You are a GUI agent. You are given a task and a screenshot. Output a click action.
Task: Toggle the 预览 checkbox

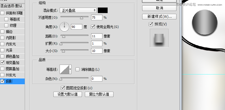pyautogui.click(x=151, y=24)
